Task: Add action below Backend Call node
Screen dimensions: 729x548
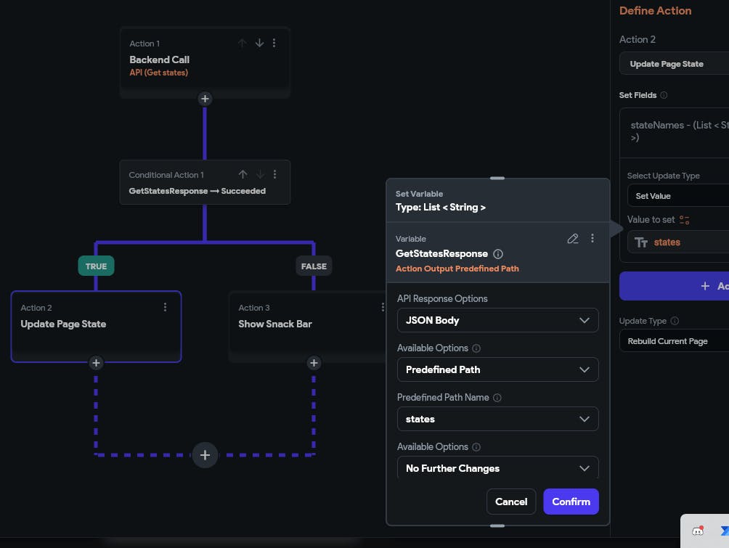Action: [x=205, y=99]
